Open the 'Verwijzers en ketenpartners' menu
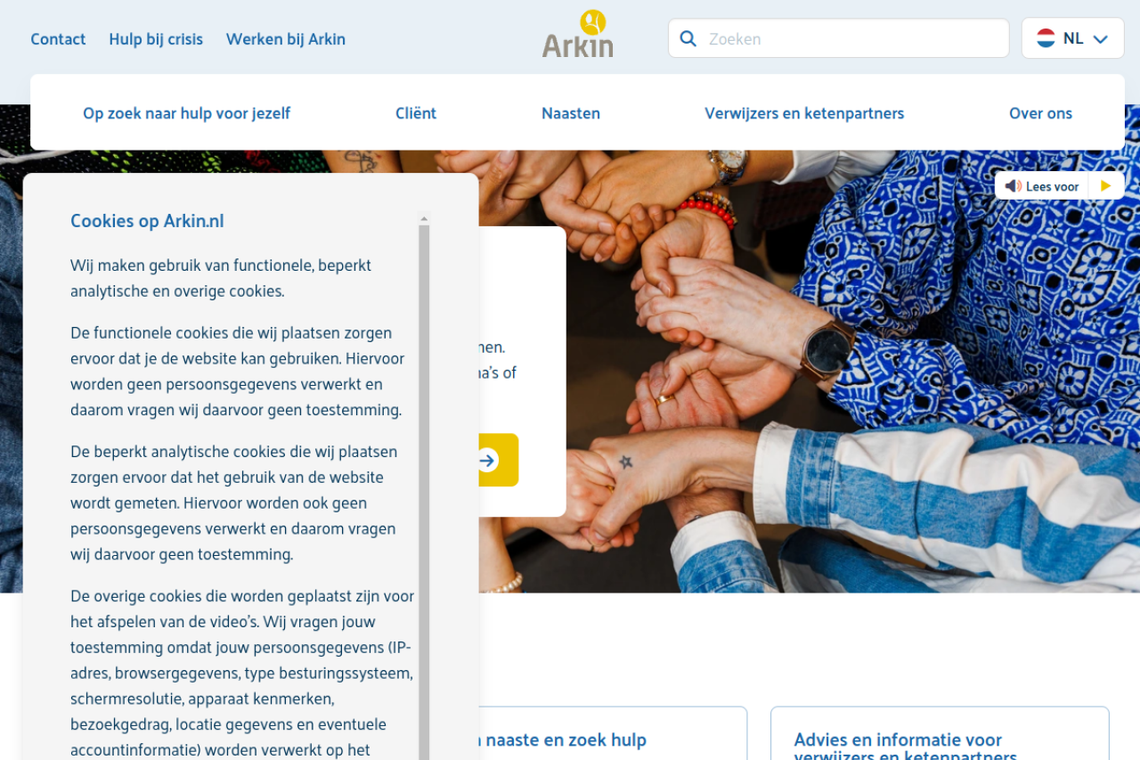1140x760 pixels. [x=804, y=113]
